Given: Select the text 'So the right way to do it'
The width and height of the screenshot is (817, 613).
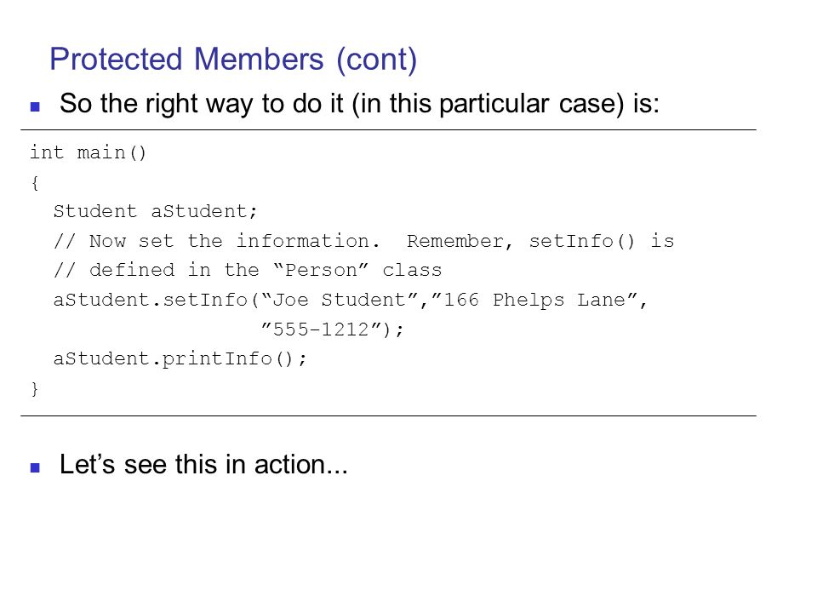Looking at the screenshot, I should click(202, 104).
